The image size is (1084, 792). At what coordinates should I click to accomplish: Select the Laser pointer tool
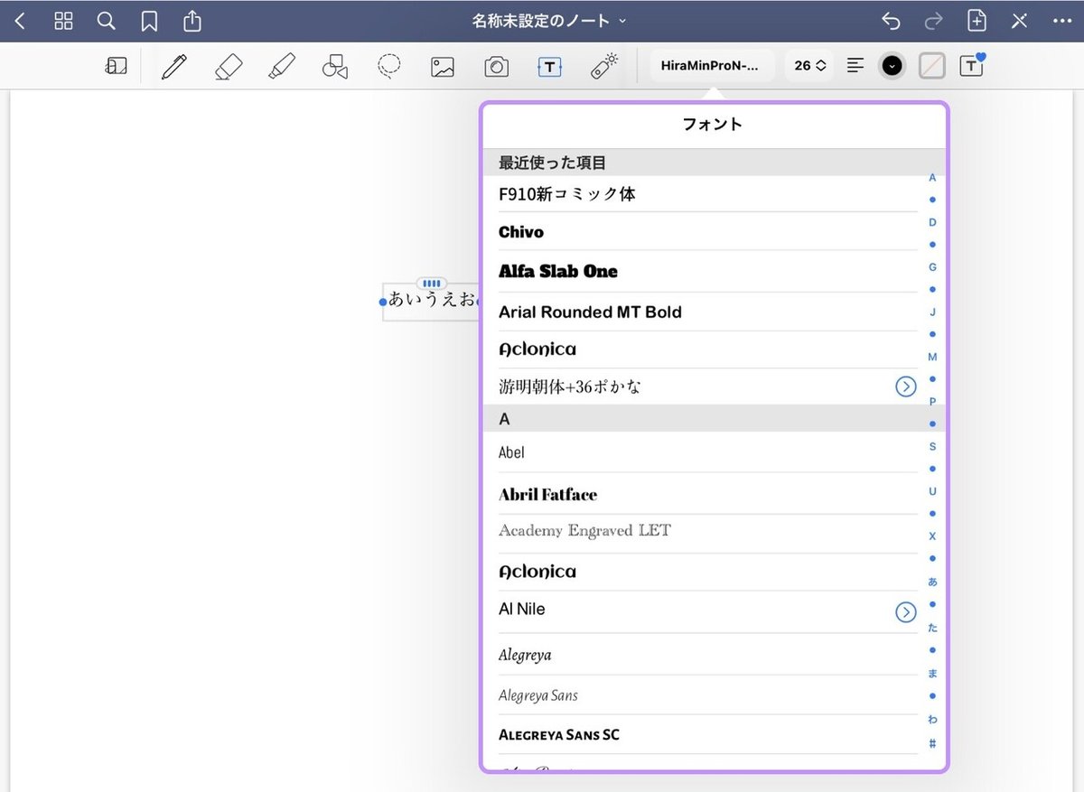603,66
